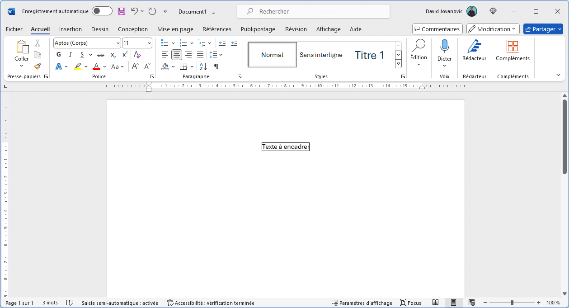Switch to the Références tab
The image size is (569, 308).
(217, 29)
